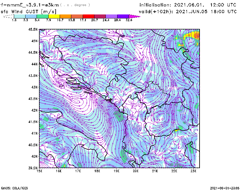246x190 pixels.
Task: Click the "sfc Wind GUST [m/s]" title
Action: (28, 11)
